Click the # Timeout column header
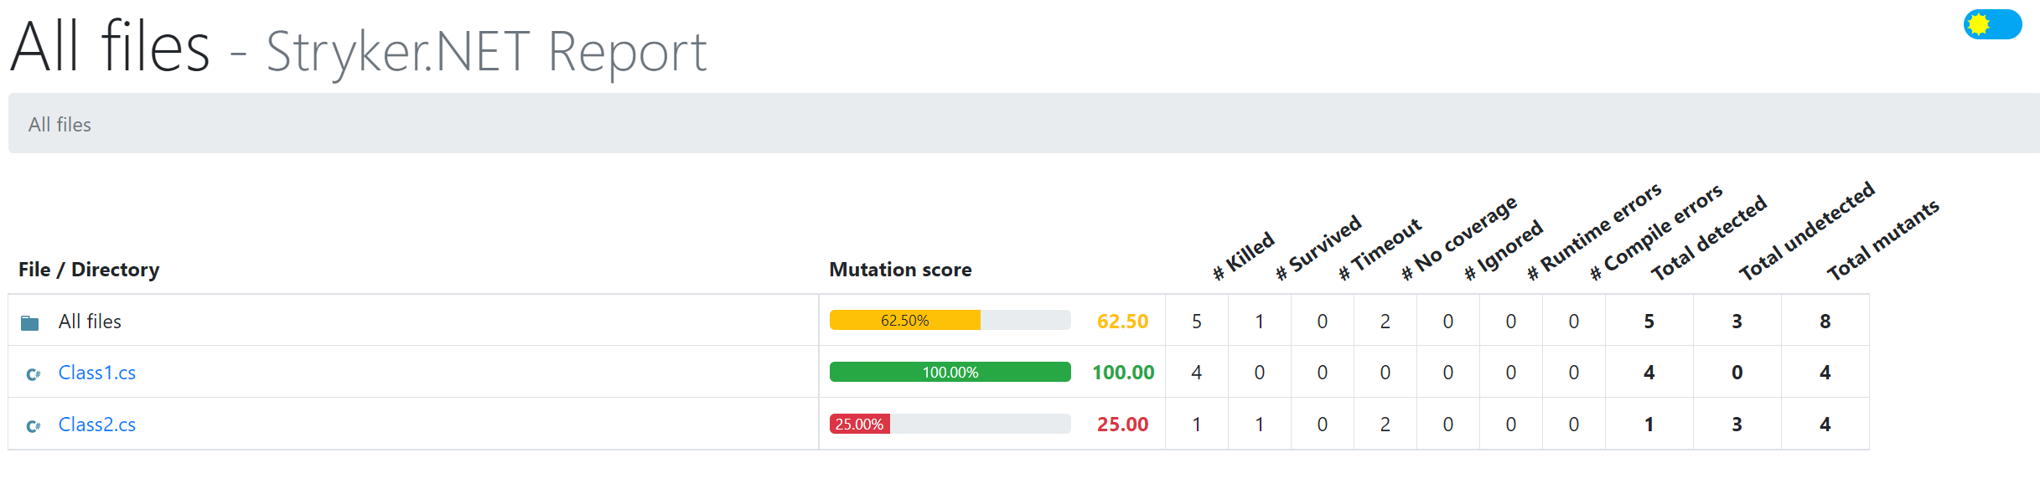 point(1380,249)
